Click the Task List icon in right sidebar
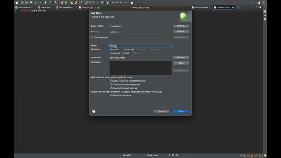The width and height of the screenshot is (281, 158). click(265, 19)
